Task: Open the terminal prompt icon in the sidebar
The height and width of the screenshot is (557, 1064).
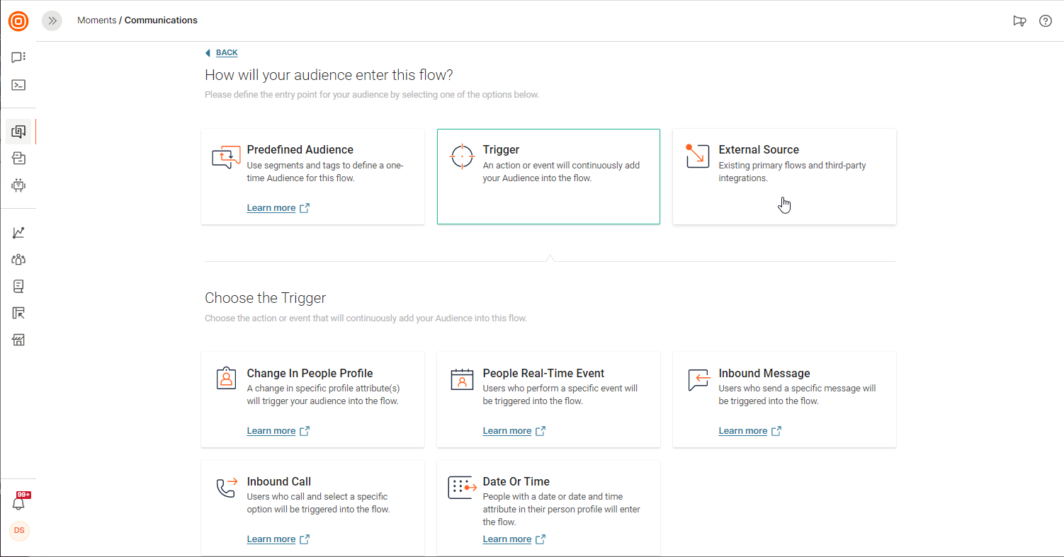Action: pyautogui.click(x=18, y=85)
